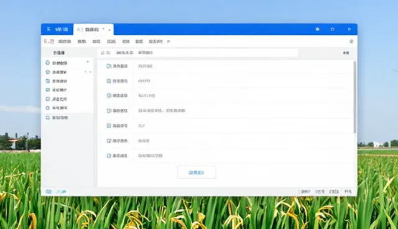Click the second of four right status bar labels

(x=320, y=192)
